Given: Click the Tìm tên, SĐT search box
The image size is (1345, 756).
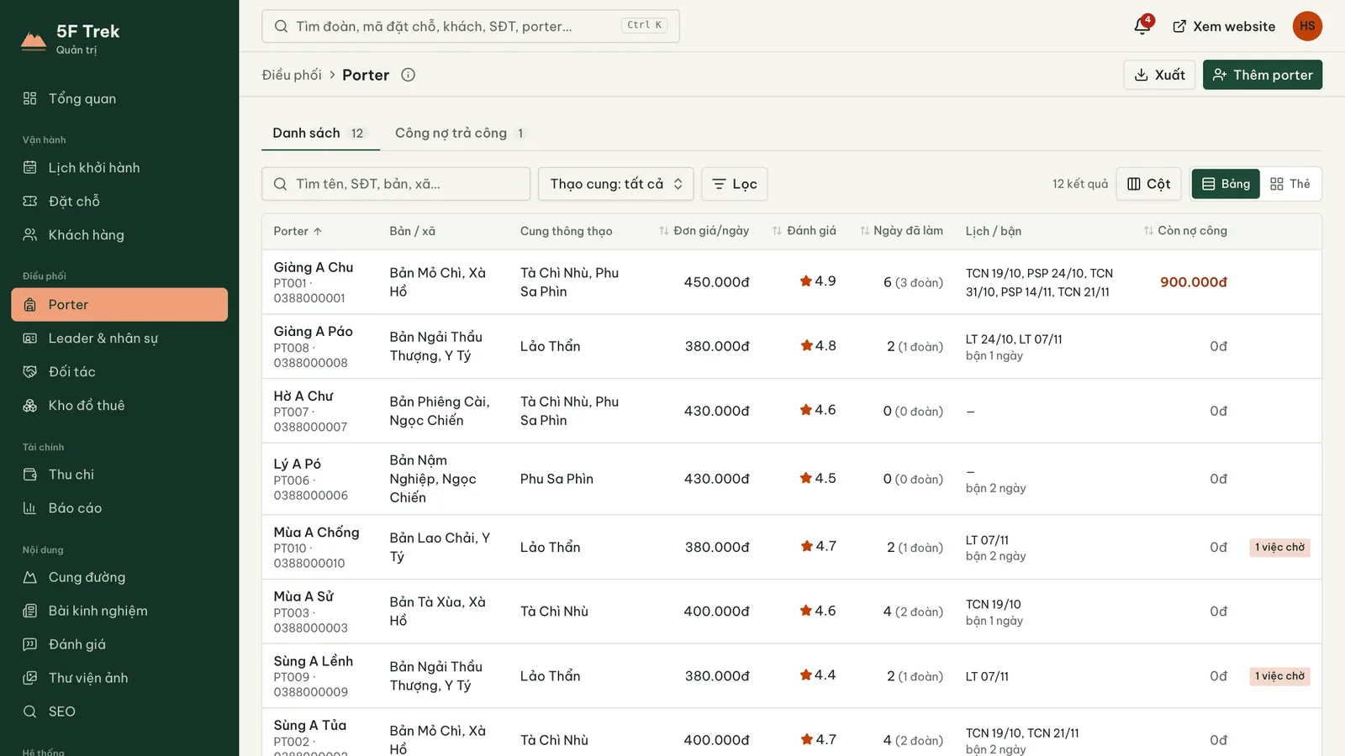Looking at the screenshot, I should [x=396, y=184].
